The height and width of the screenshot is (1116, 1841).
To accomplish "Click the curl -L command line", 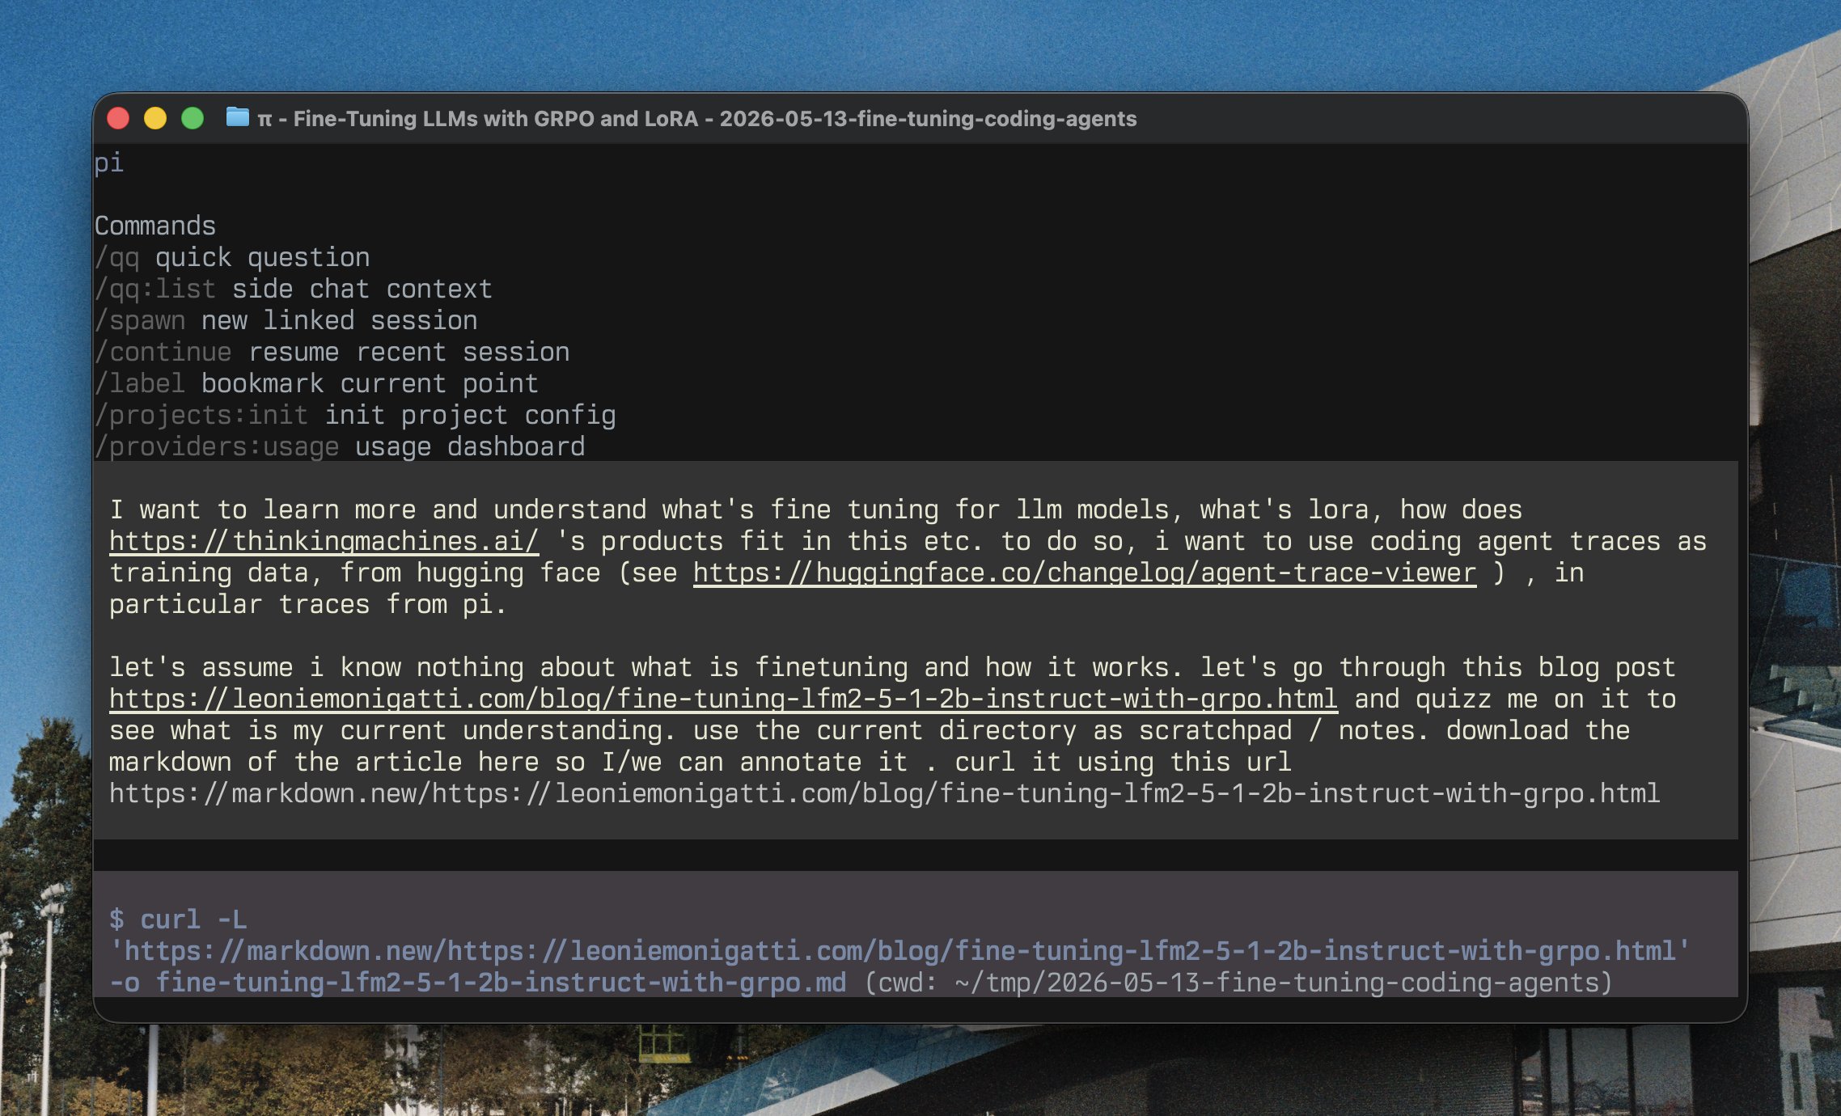I will [x=178, y=919].
